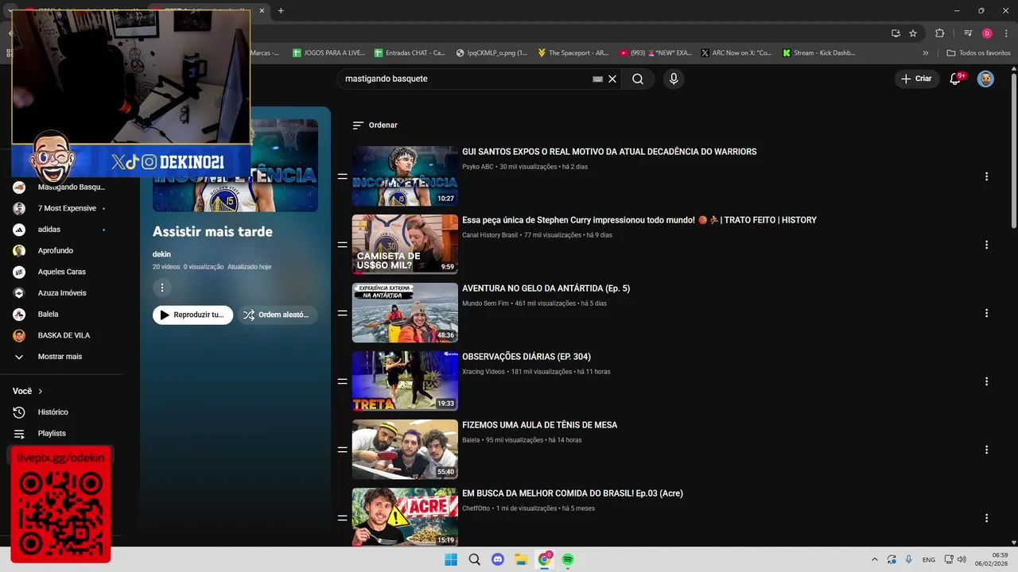Open options for the Acre food video
The image size is (1018, 572).
point(986,518)
